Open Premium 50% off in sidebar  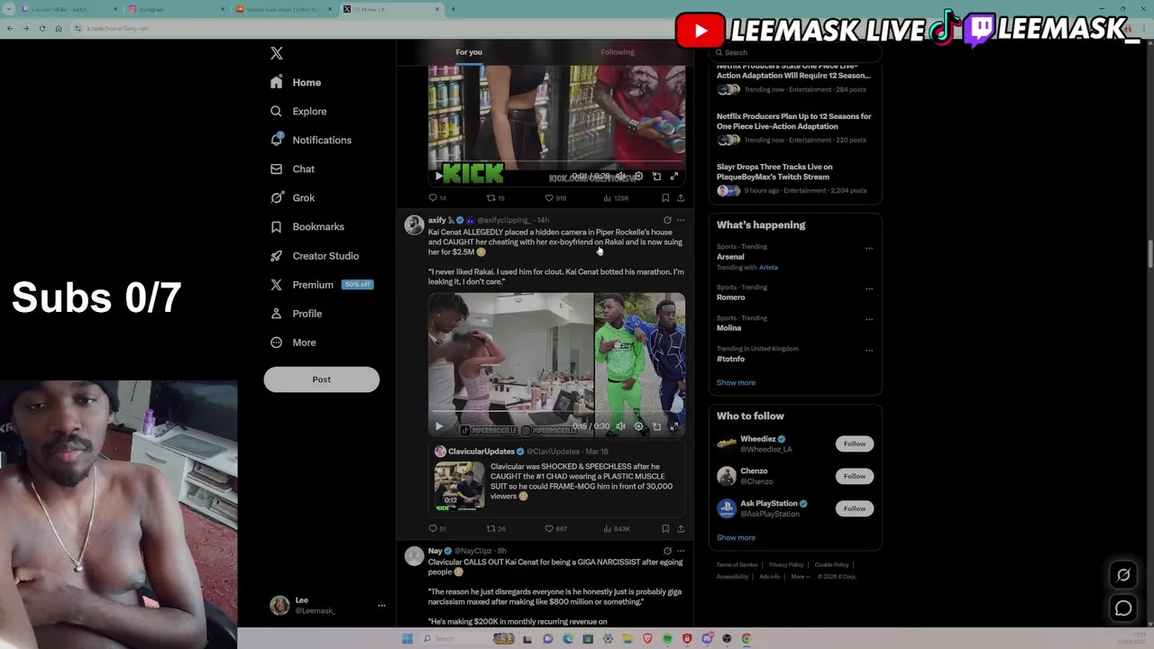click(x=321, y=284)
